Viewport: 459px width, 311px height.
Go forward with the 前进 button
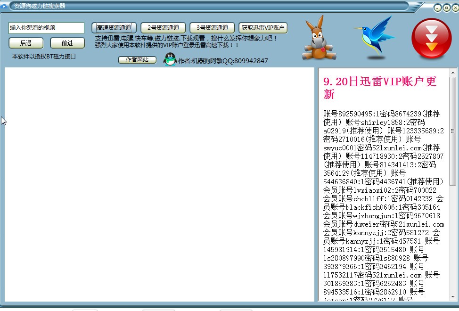(67, 43)
